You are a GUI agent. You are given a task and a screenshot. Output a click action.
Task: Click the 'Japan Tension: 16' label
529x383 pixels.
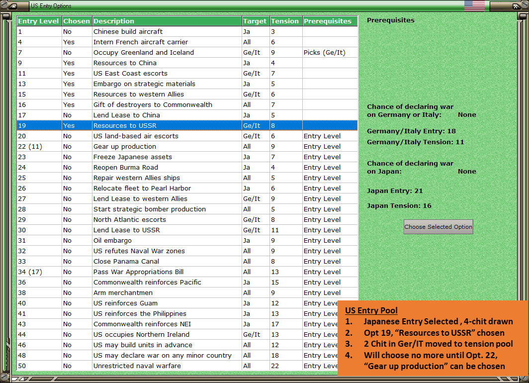pos(399,206)
